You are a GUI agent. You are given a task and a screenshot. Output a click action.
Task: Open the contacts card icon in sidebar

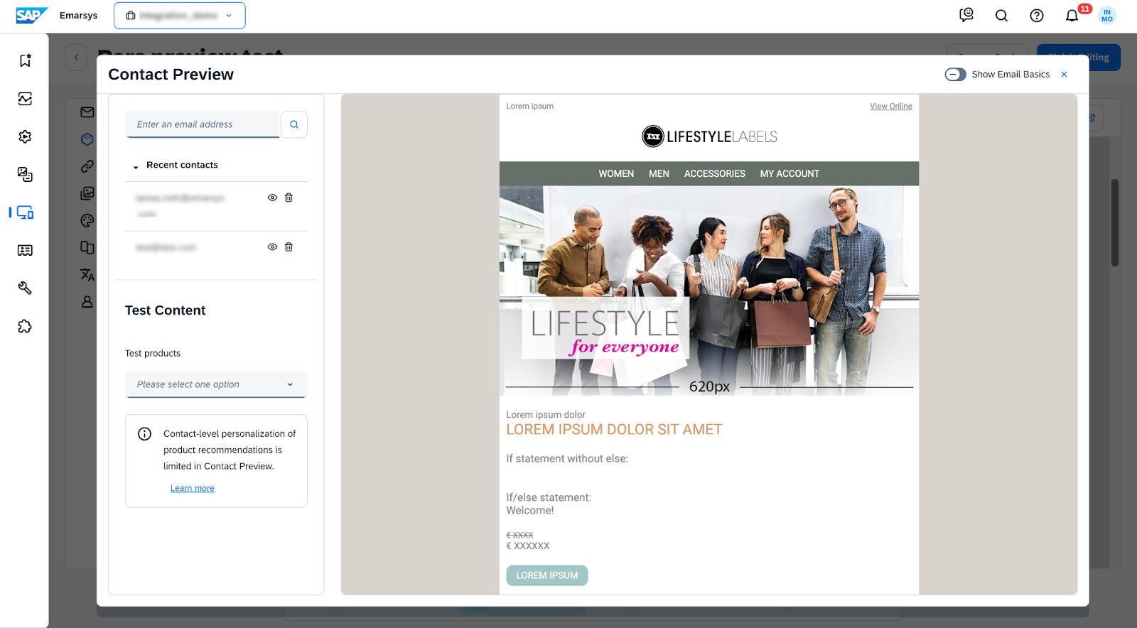pyautogui.click(x=25, y=250)
